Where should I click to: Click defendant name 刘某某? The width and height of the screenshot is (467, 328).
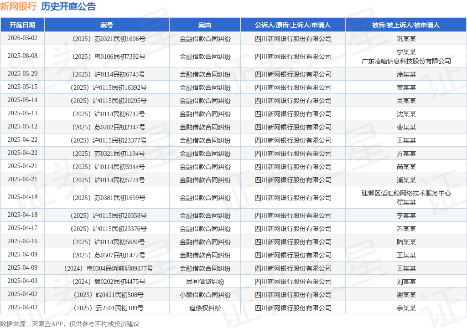point(406,282)
